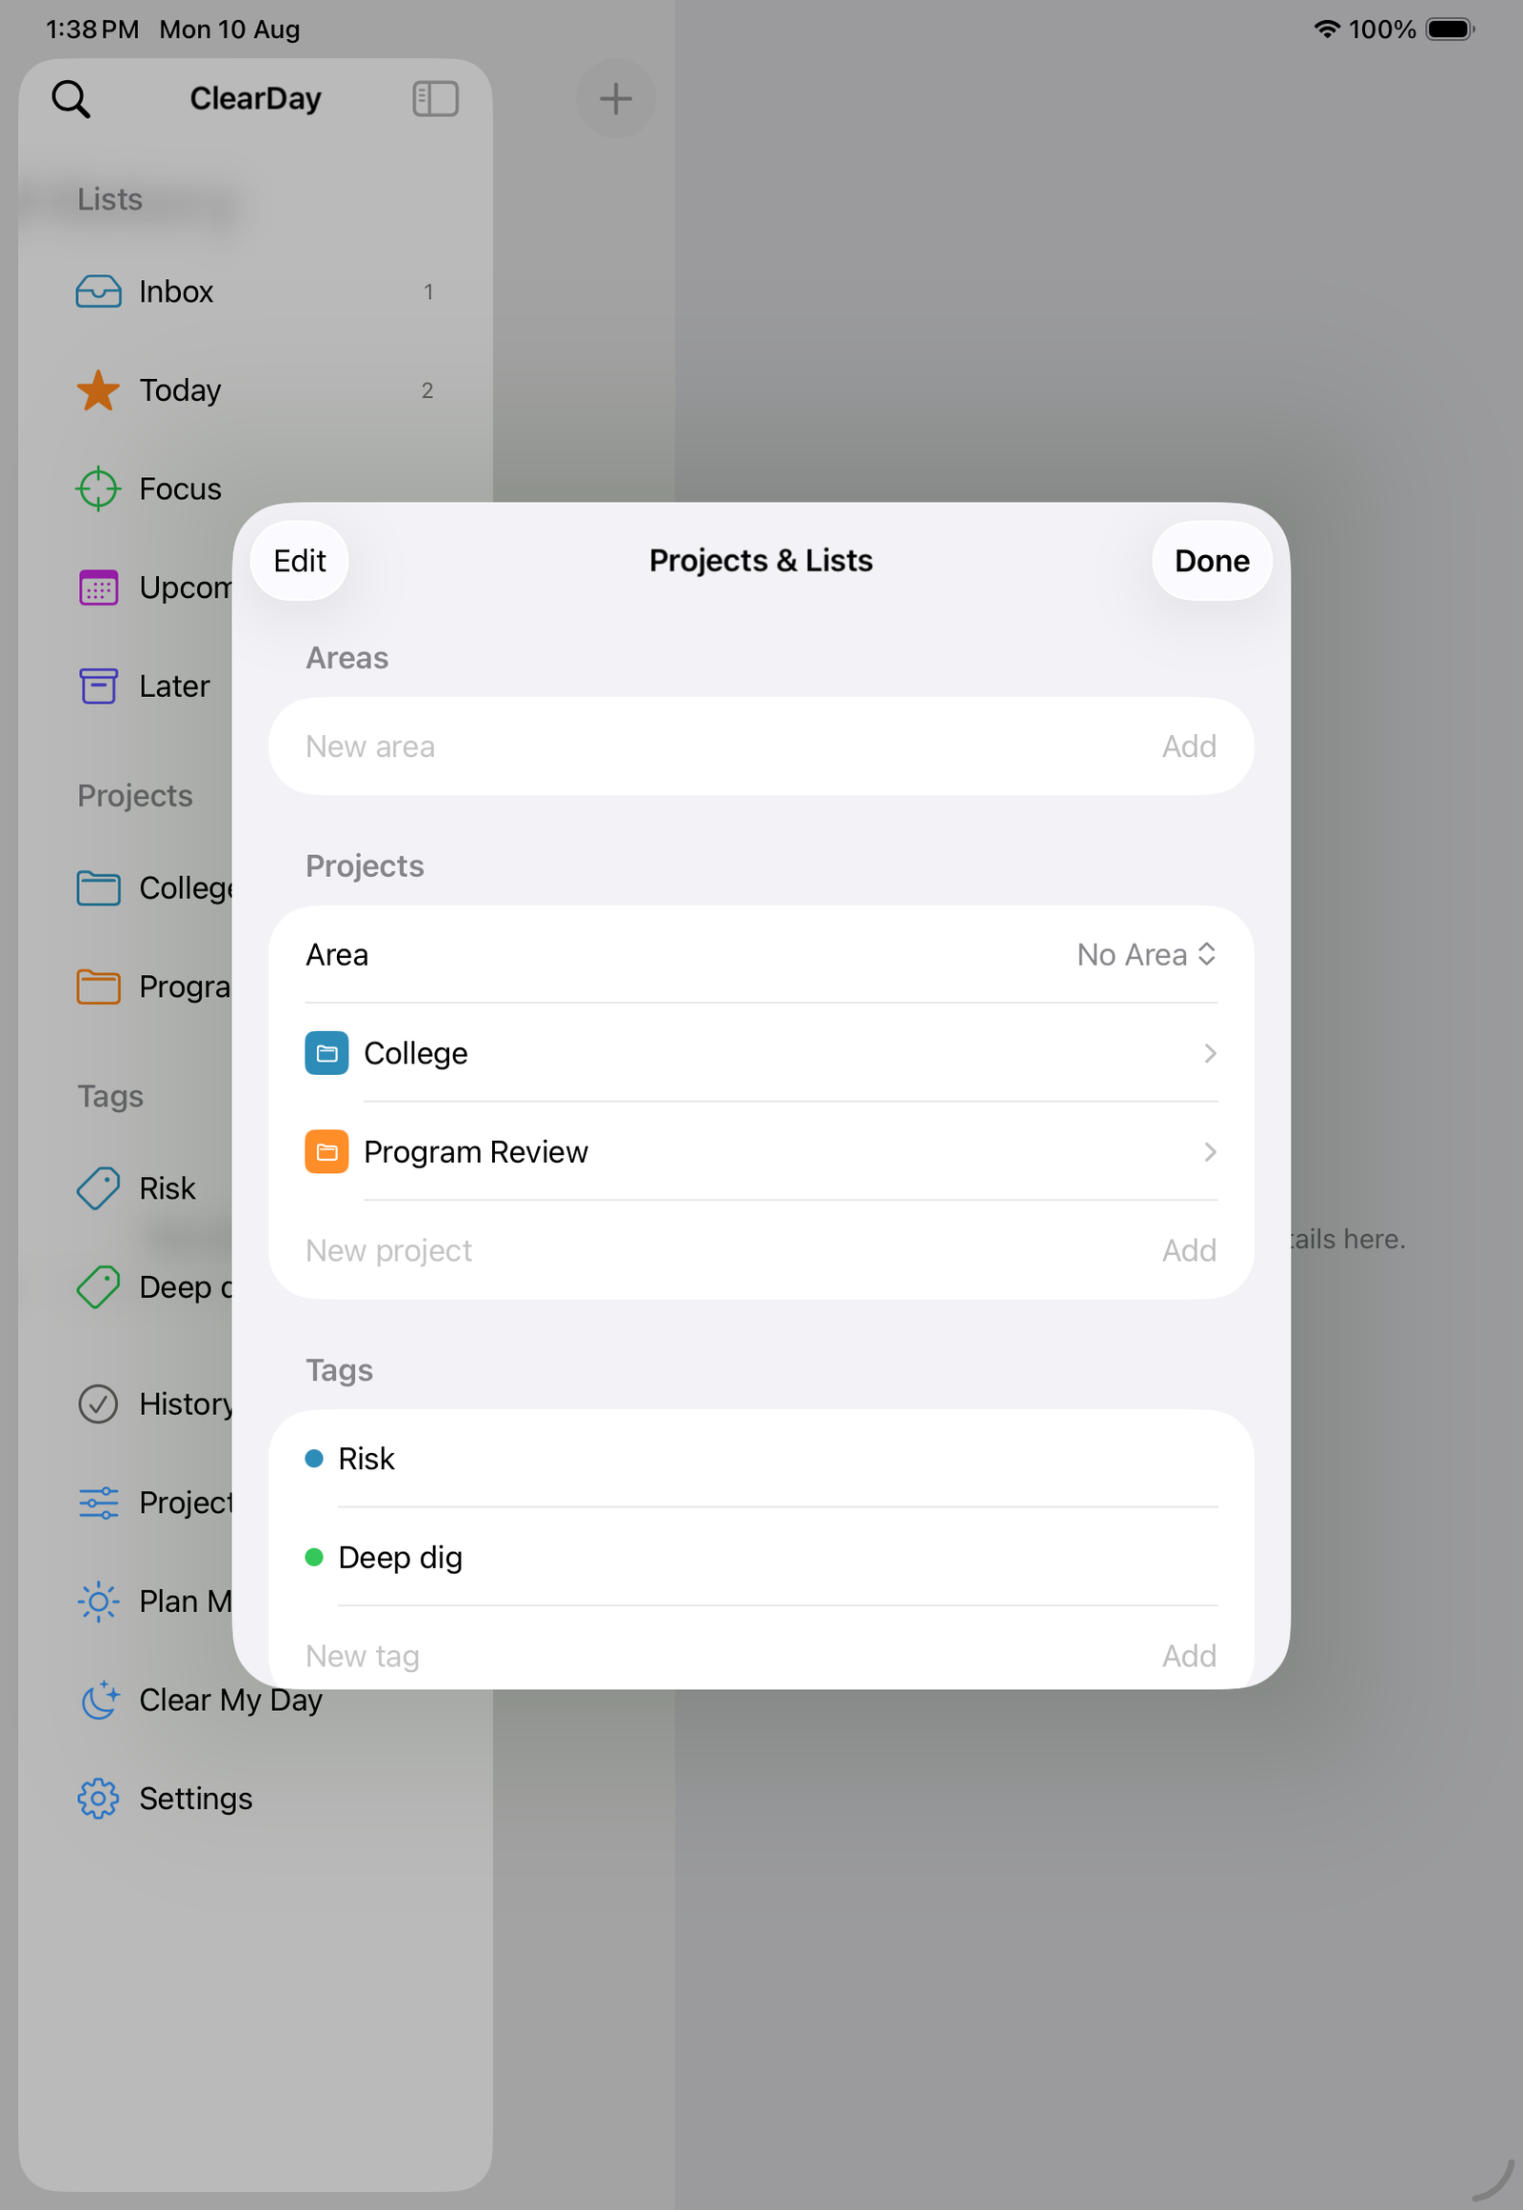
Task: Click the Edit button in dialog
Action: click(300, 561)
